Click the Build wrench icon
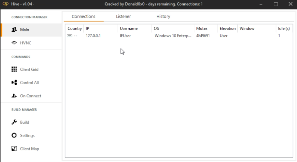297x162 pixels. pyautogui.click(x=14, y=122)
